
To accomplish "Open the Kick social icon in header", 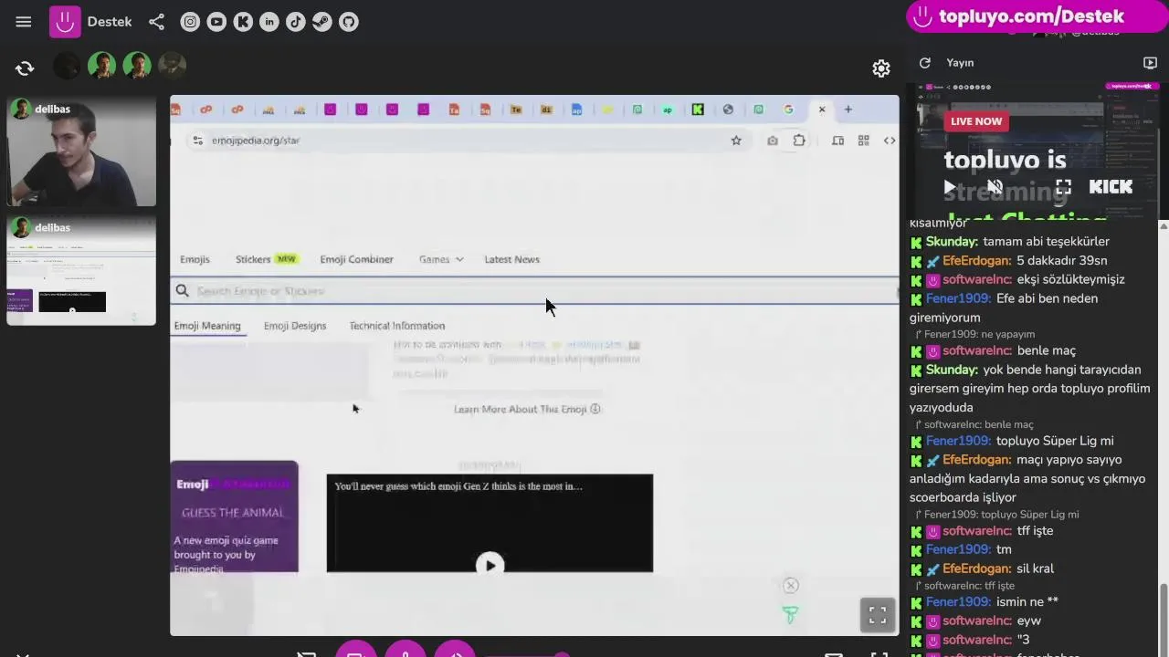I will pos(243,22).
